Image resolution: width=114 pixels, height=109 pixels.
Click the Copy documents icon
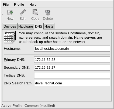pyautogui.click(x=35, y=12)
